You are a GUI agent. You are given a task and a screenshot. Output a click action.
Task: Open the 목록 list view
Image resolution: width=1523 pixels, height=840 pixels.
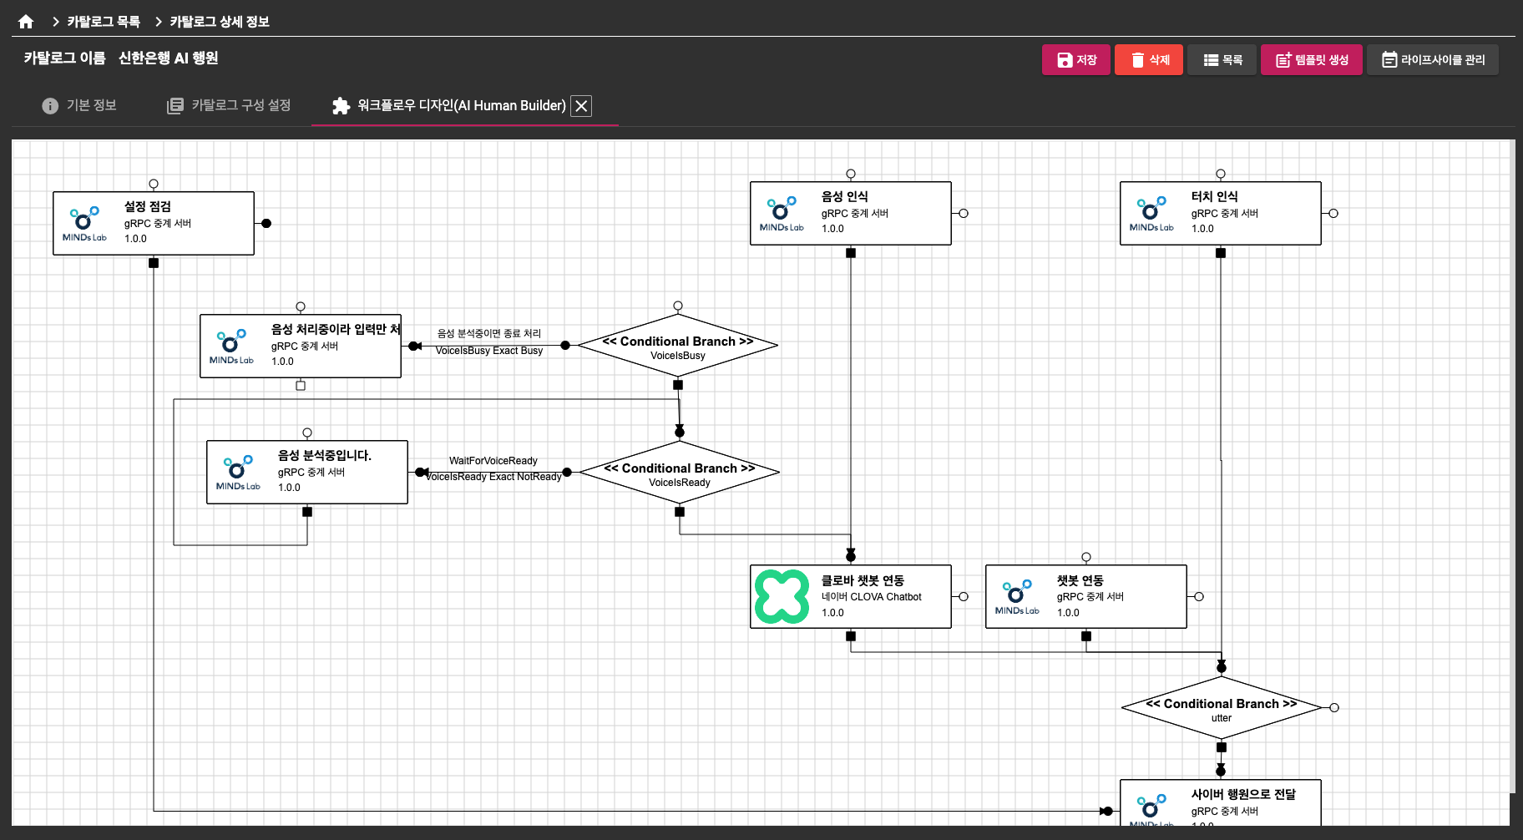point(1222,60)
